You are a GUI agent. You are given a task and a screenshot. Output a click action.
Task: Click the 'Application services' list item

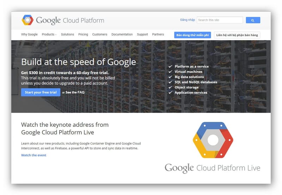191,93
